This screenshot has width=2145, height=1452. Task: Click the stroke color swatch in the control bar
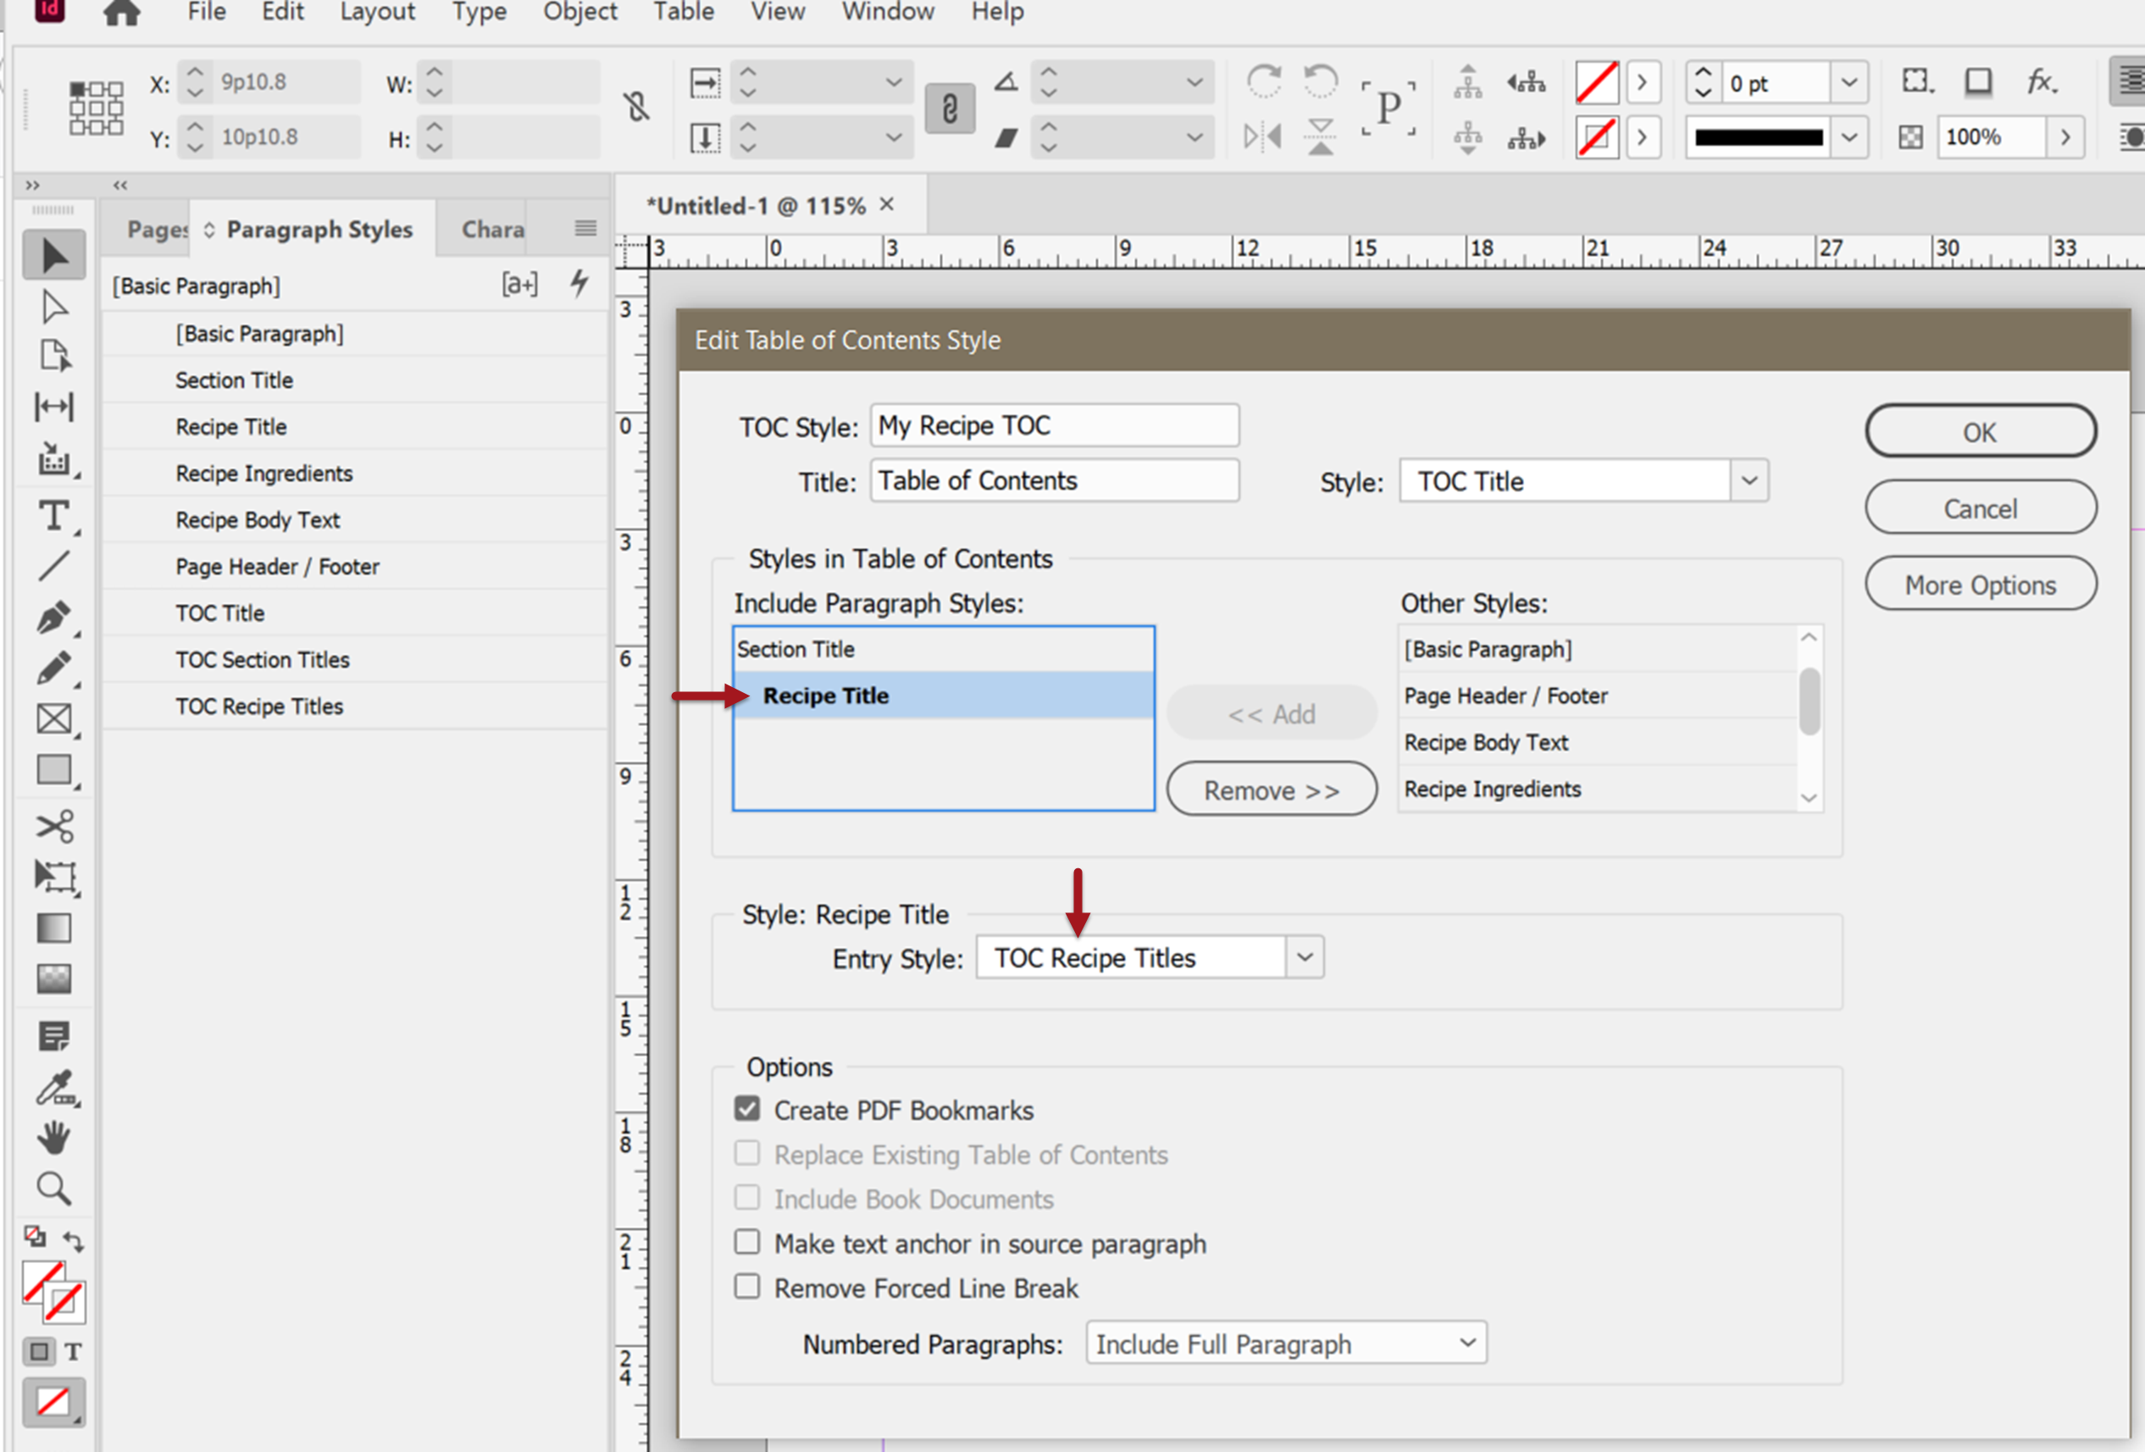(x=1598, y=136)
